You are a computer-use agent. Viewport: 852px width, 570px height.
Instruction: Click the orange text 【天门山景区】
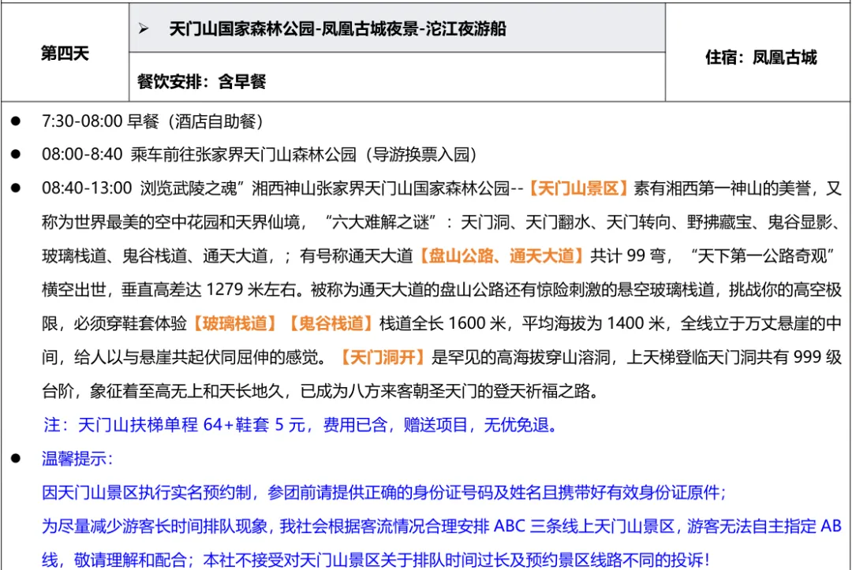pyautogui.click(x=578, y=188)
